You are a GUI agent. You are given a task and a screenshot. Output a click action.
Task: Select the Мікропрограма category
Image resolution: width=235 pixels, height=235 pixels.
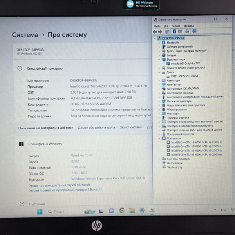(177, 109)
